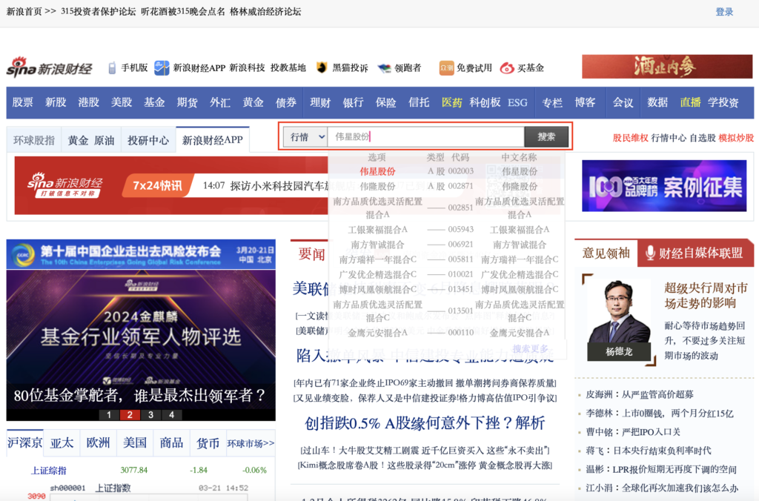
Task: Click the search input containing 伟星股份
Action: coord(425,136)
